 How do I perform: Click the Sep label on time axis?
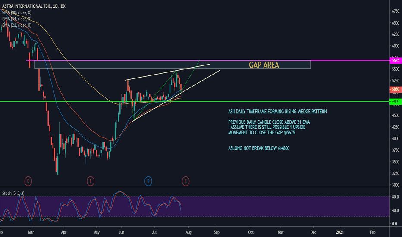pyautogui.click(x=217, y=232)
